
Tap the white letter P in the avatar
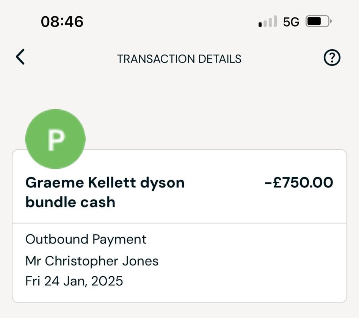pos(56,139)
